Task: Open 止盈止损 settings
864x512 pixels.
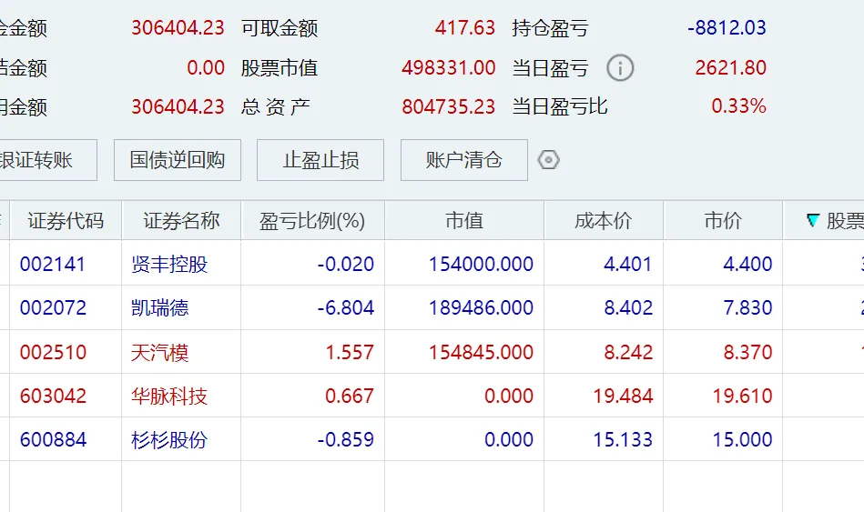Action: tap(320, 160)
